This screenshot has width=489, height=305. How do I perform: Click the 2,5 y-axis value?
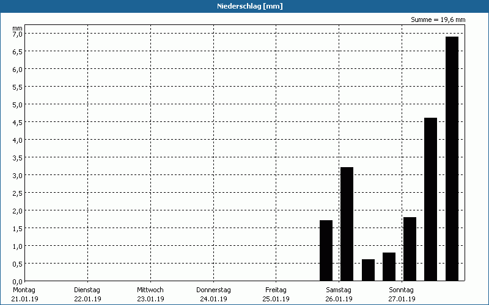pos(18,193)
